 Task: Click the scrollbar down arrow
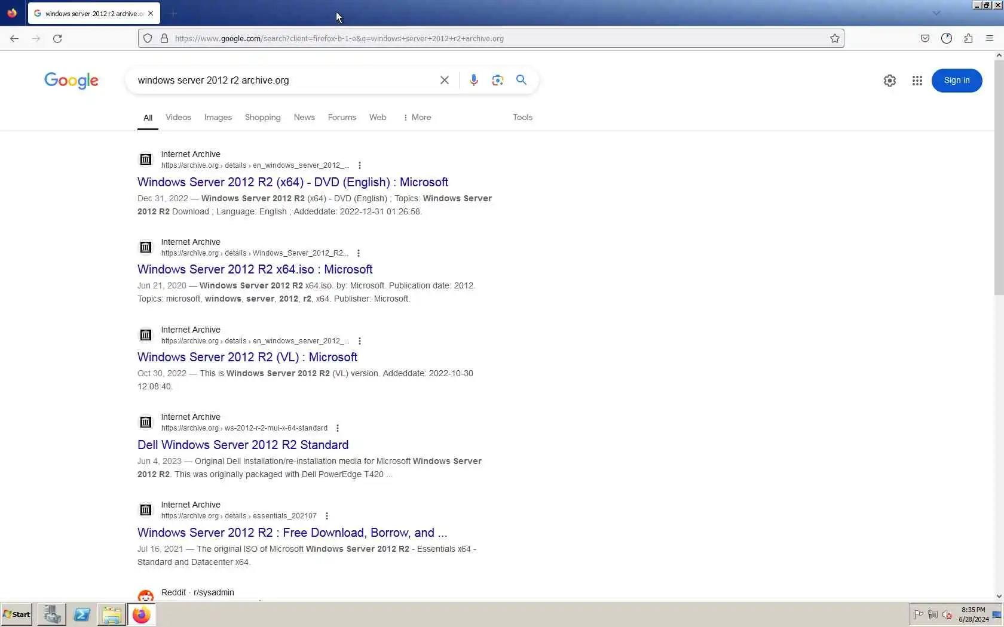pyautogui.click(x=999, y=596)
